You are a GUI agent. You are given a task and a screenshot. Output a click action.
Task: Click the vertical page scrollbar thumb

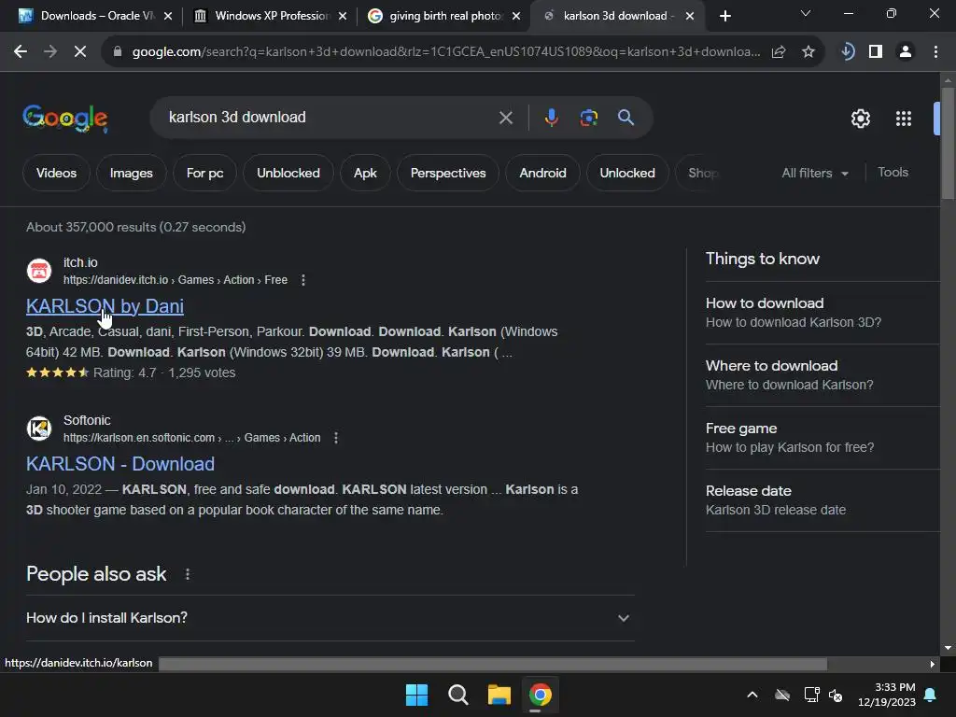[x=948, y=143]
